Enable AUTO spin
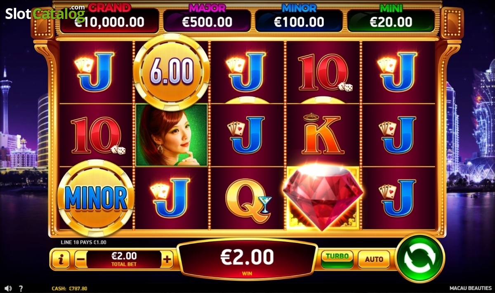 [x=374, y=259]
